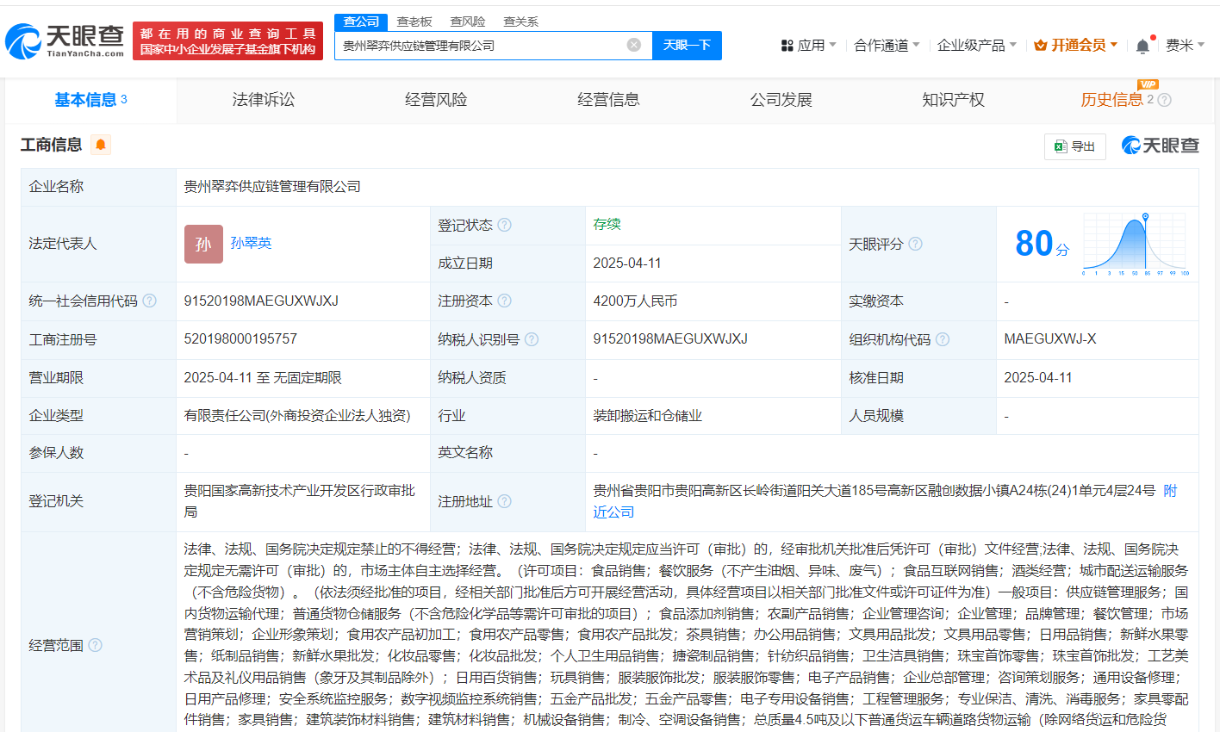
Task: Click the 天眼一下 search button
Action: (687, 45)
